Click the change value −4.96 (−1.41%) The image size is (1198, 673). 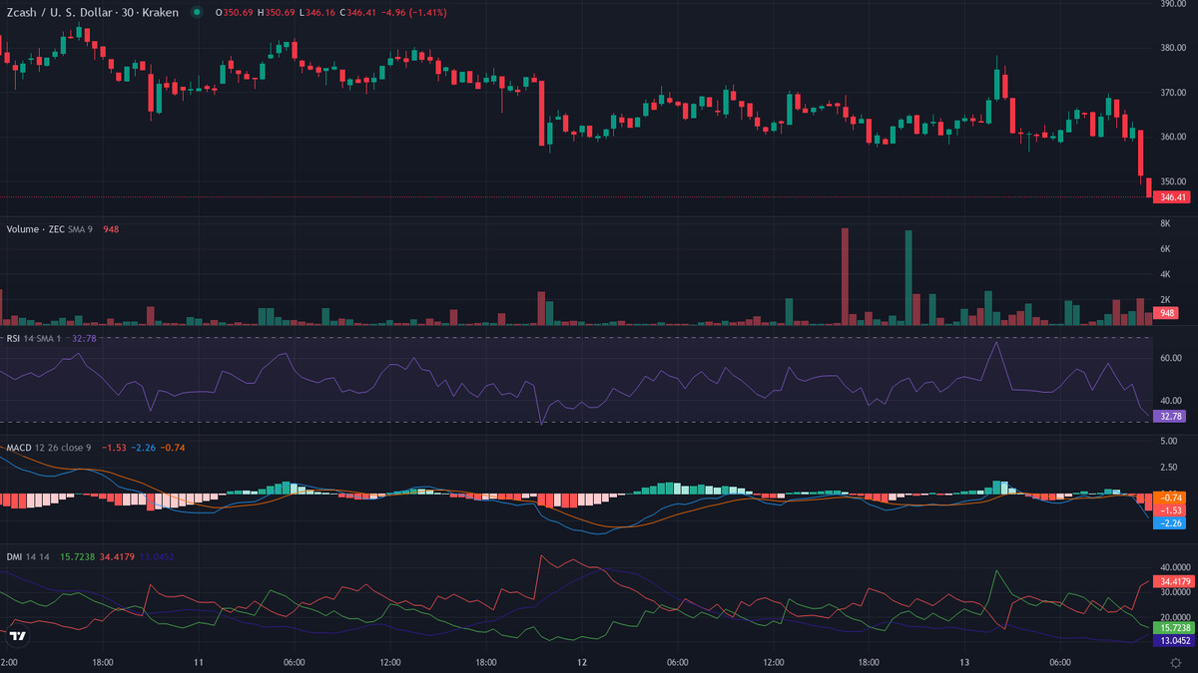[416, 12]
